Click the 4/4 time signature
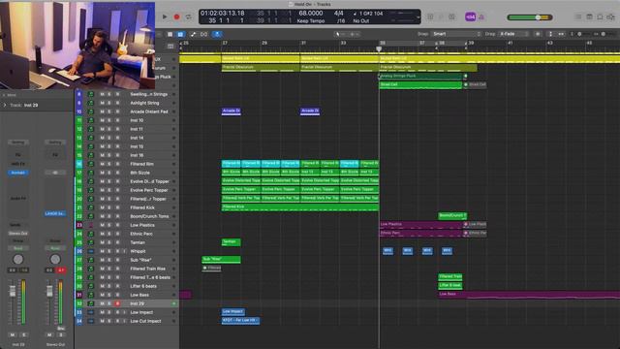 point(339,14)
